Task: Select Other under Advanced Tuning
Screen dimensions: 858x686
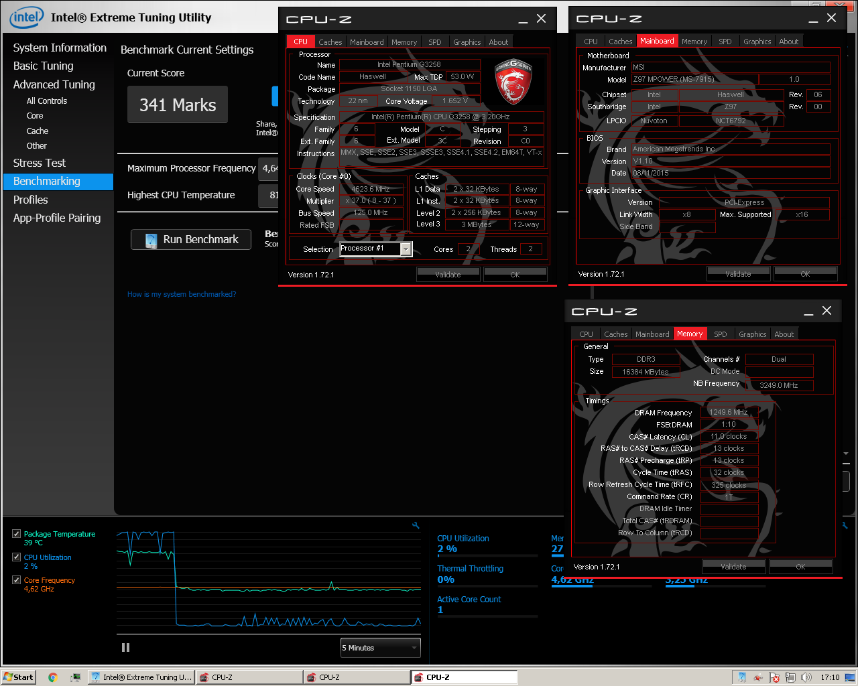Action: [x=37, y=146]
